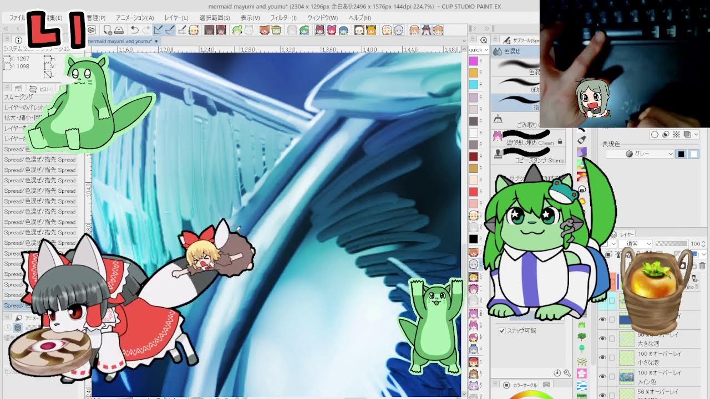Open the ウィンドウ(W) menu

click(x=322, y=18)
